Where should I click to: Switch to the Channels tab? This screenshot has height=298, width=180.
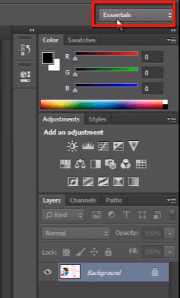click(83, 200)
